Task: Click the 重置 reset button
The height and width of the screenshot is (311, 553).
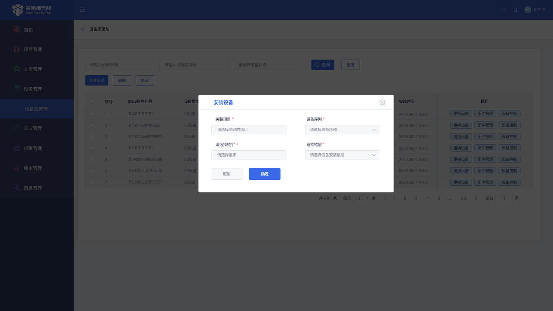Action: click(x=351, y=65)
